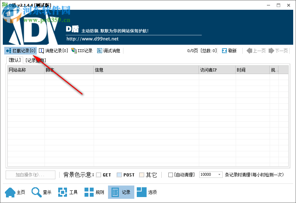Viewport: 296px width, 203px height.
Task: Click the 其它 background color swatch
Action: pyautogui.click(x=142, y=175)
